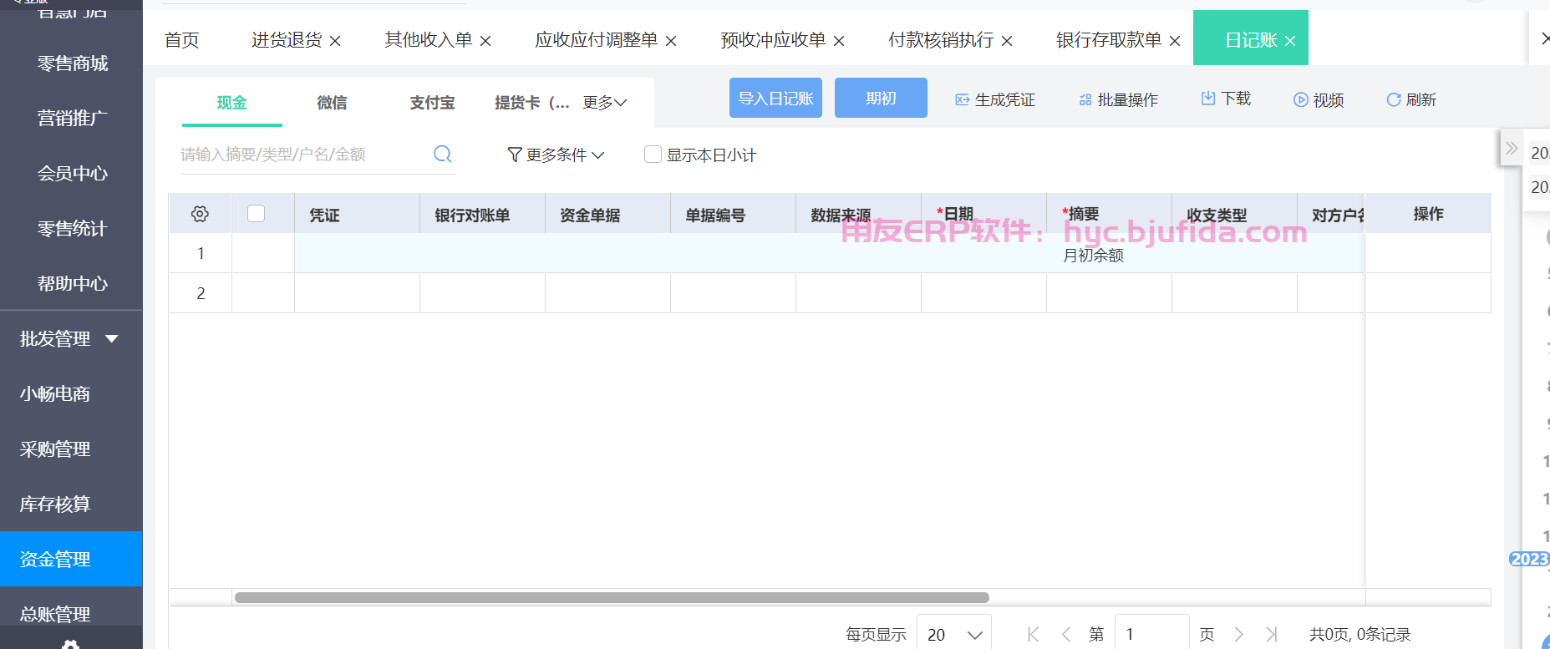Go to previous page arrow

click(1066, 634)
